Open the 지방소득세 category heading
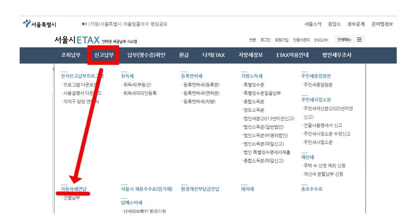The image size is (416, 219). coord(251,76)
